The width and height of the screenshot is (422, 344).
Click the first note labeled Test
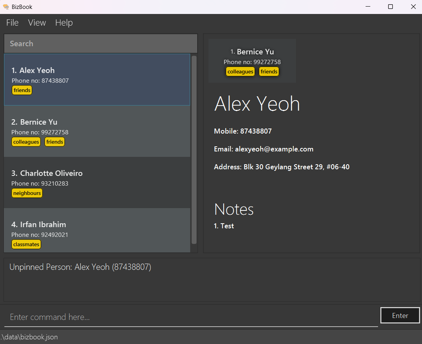point(224,226)
